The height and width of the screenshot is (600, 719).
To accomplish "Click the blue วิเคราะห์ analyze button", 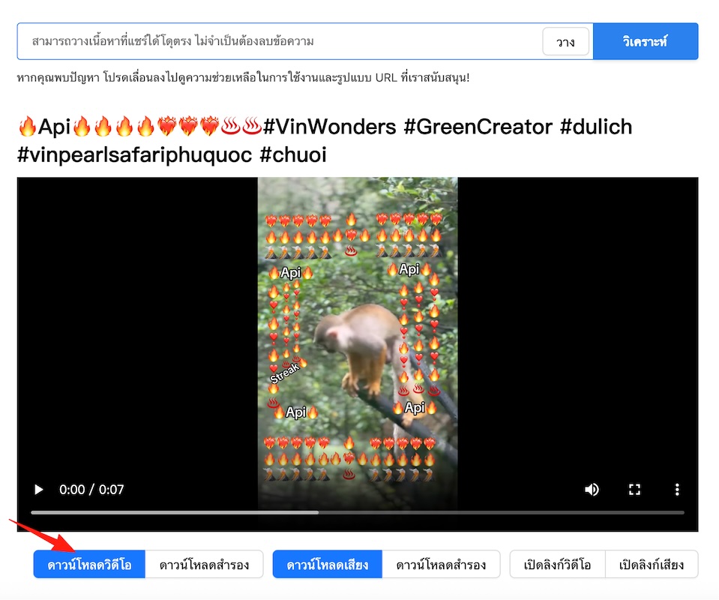I will click(x=646, y=41).
